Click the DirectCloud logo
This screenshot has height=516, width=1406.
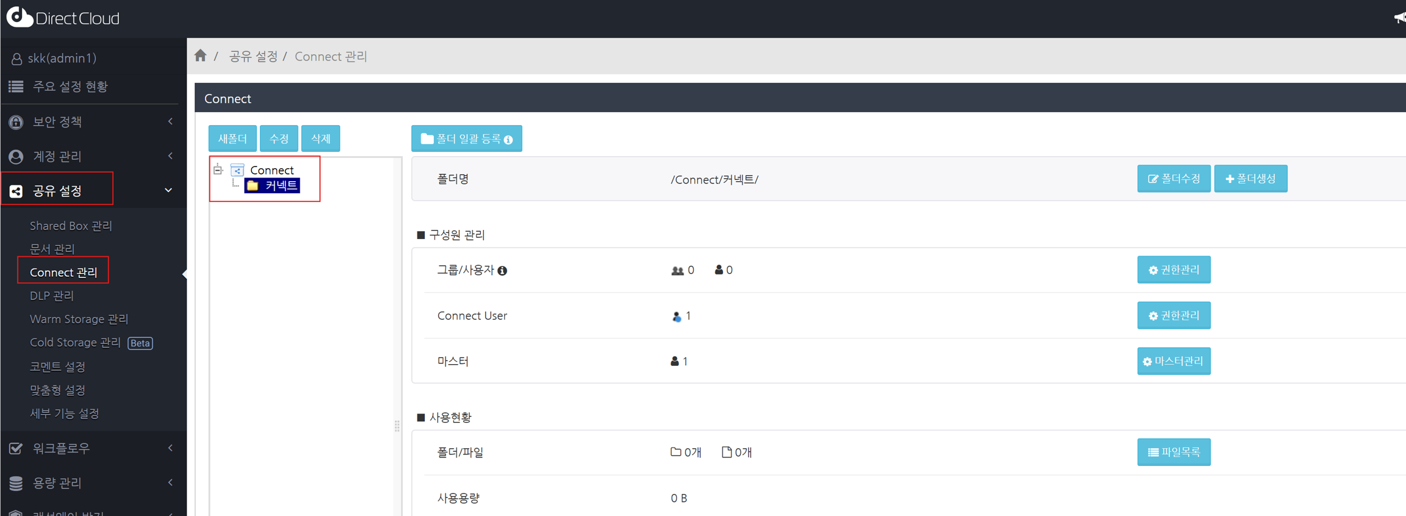click(63, 18)
